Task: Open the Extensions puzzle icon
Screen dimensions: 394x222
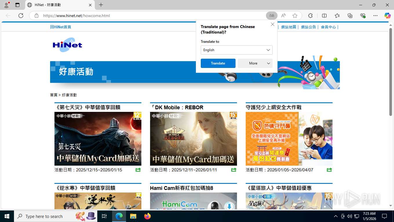Action: coord(310,16)
